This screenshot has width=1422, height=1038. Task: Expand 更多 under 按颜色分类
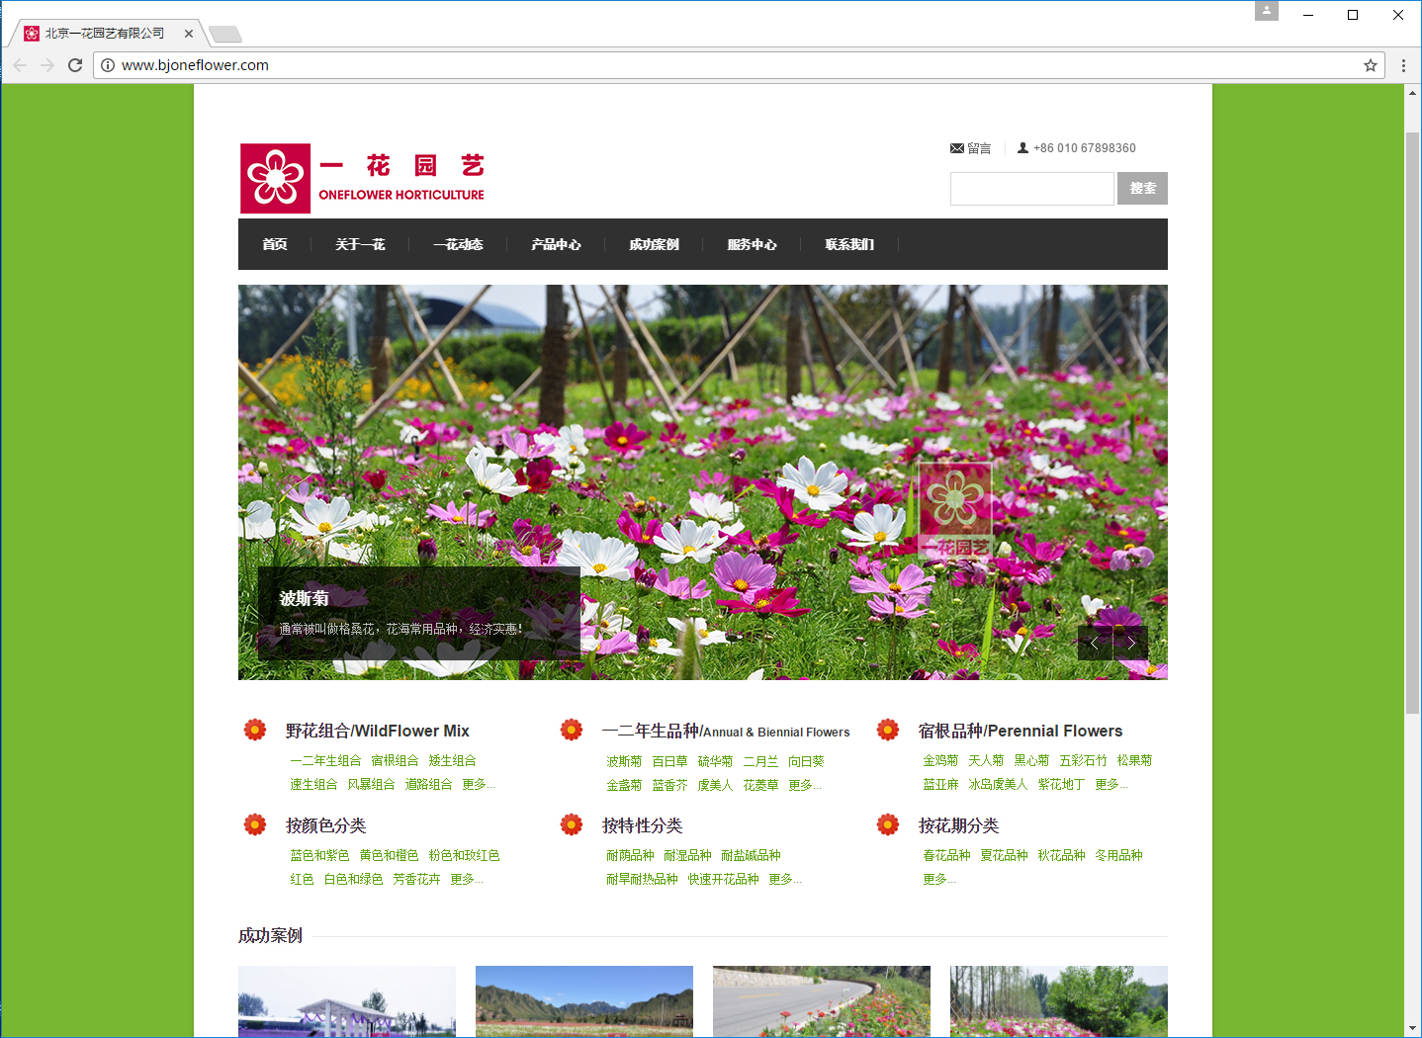pyautogui.click(x=466, y=879)
